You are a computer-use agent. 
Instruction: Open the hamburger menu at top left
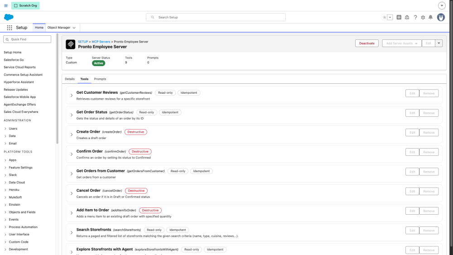click(x=6, y=5)
